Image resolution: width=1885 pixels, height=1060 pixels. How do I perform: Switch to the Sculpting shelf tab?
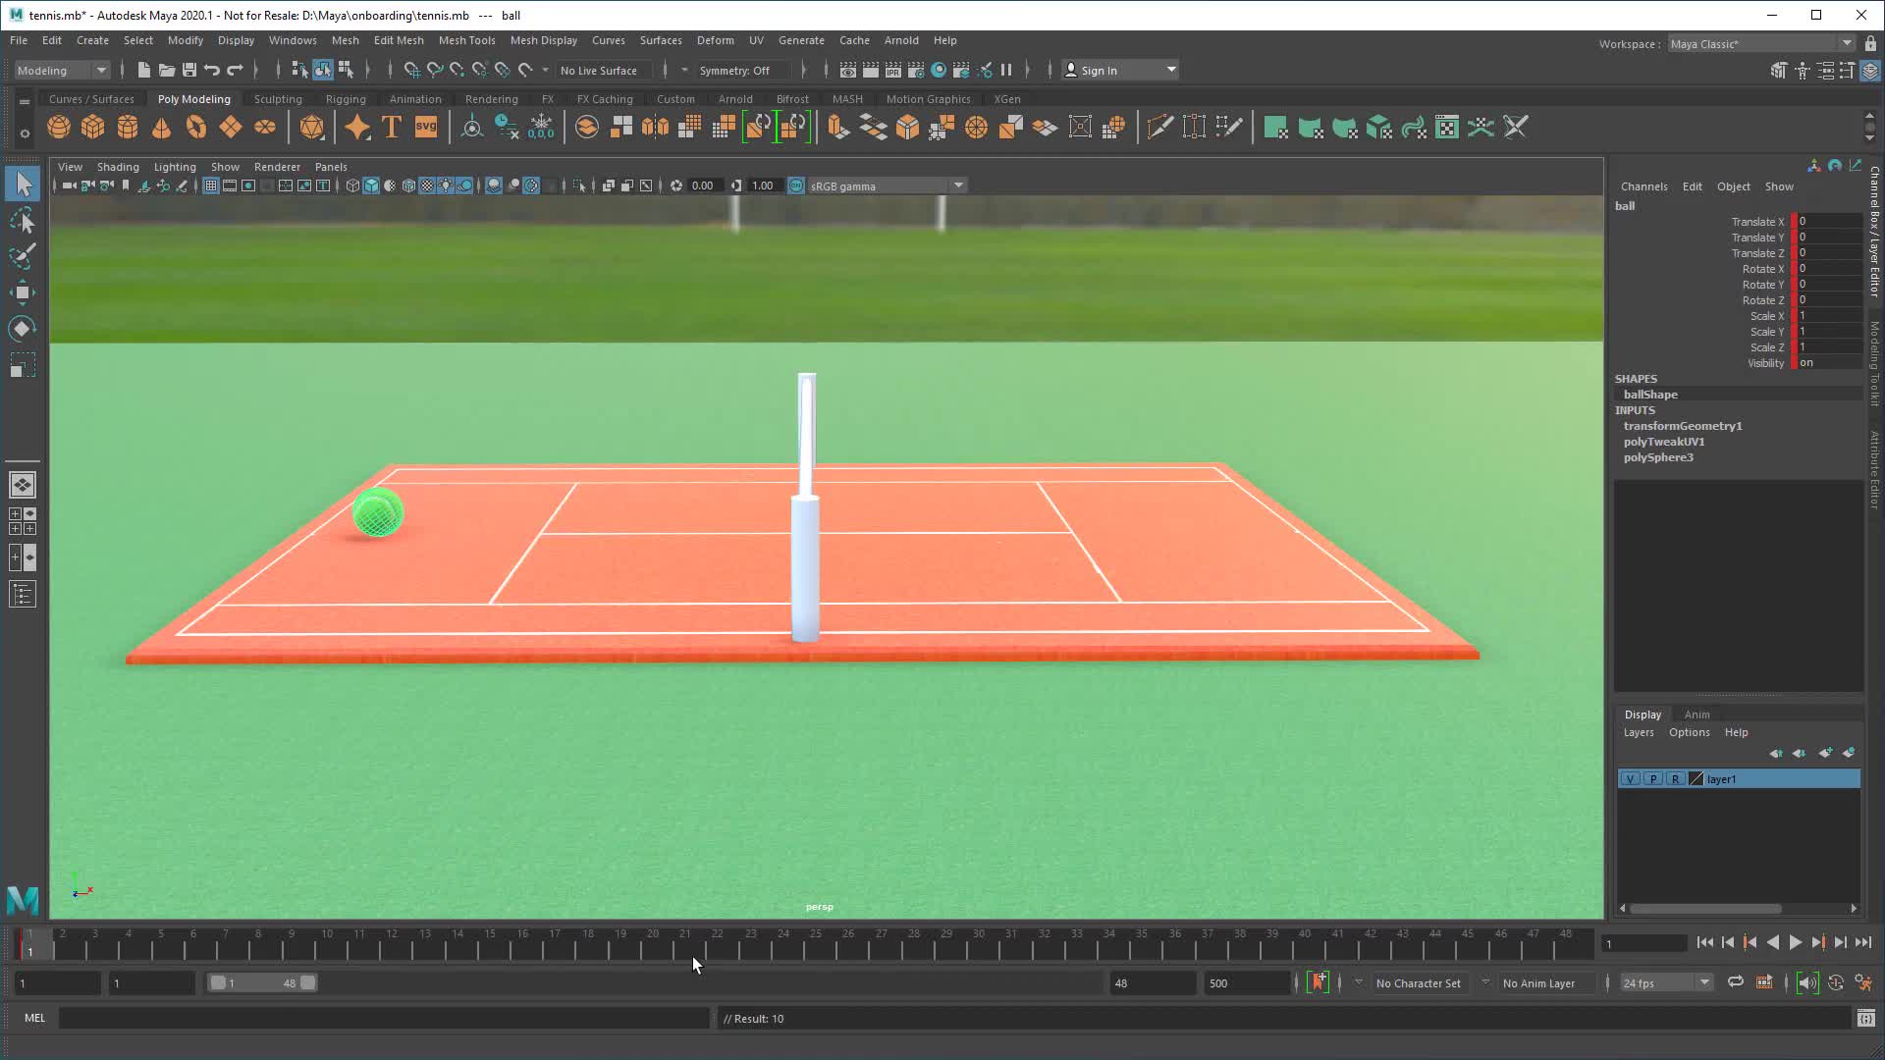[278, 99]
